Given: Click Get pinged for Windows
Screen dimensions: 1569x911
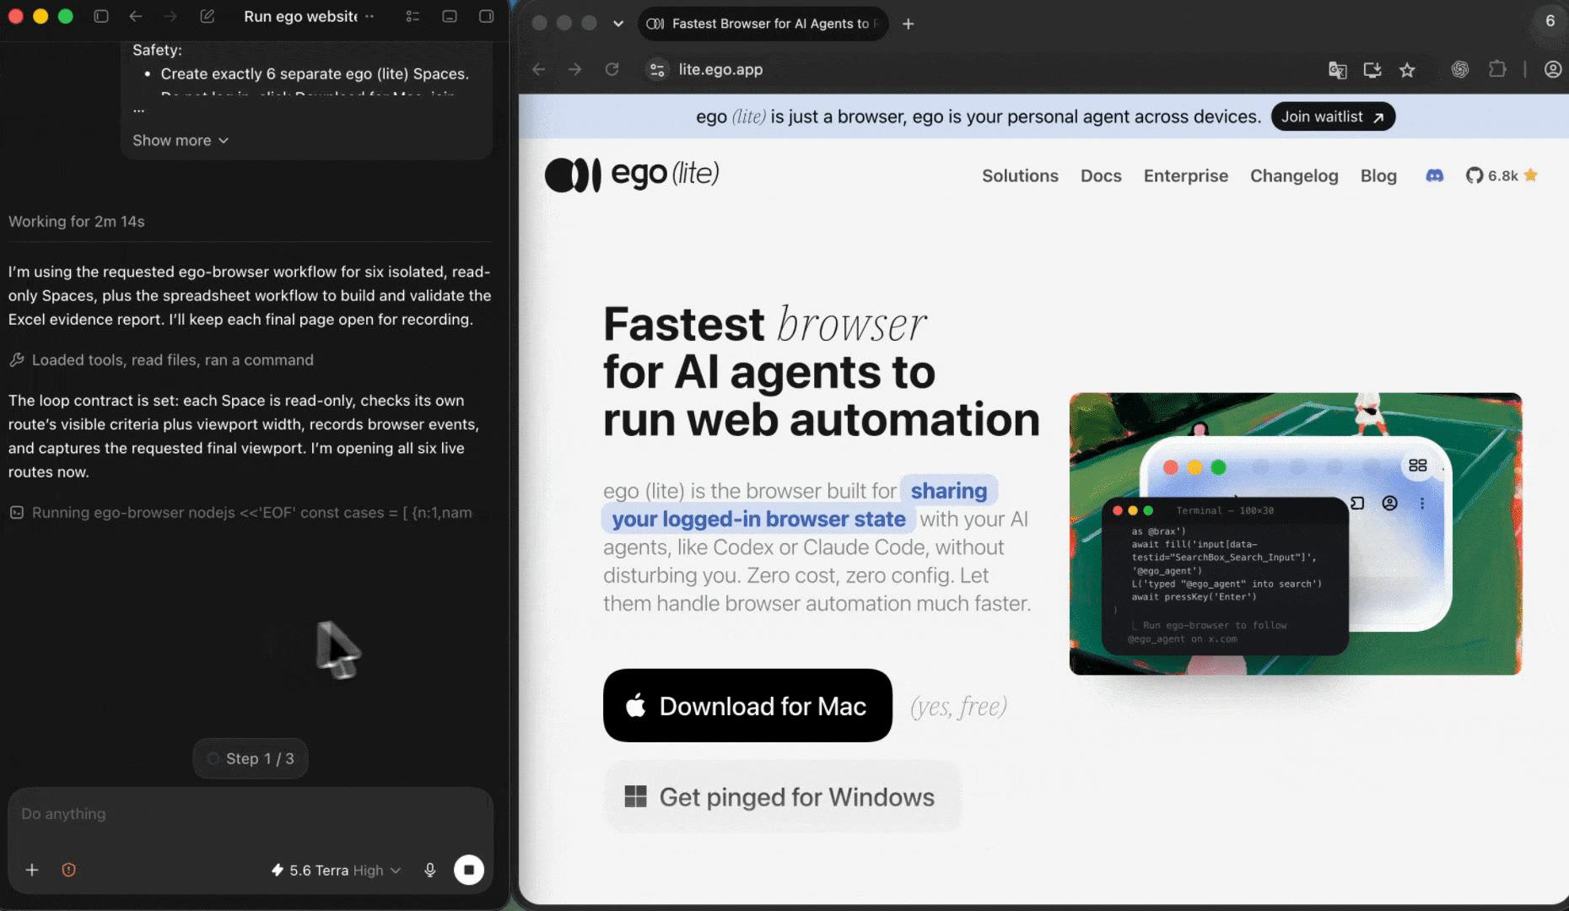Looking at the screenshot, I should (783, 796).
